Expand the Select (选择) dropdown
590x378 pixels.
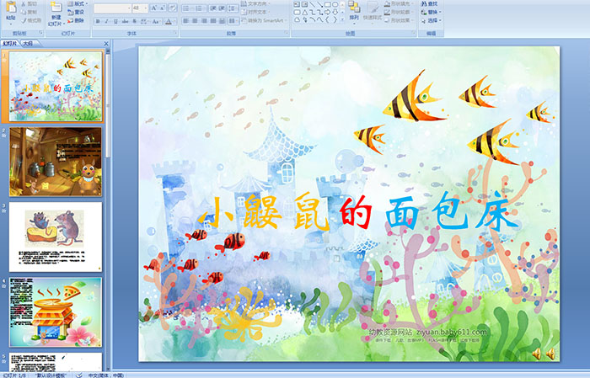pos(435,21)
